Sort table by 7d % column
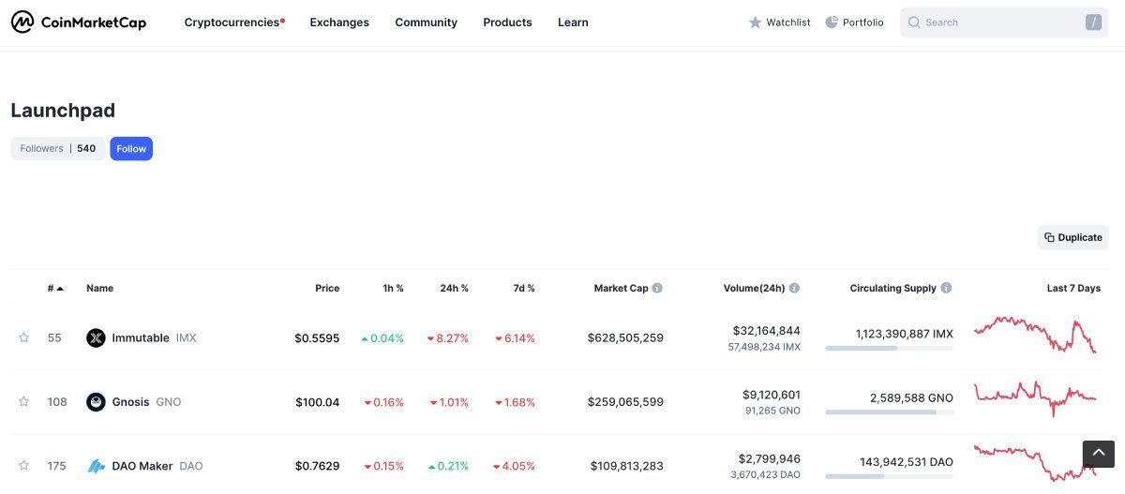1125x494 pixels. pos(524,288)
